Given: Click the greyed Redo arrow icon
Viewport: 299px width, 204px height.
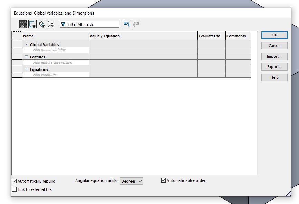Looking at the screenshot, I should [136, 24].
